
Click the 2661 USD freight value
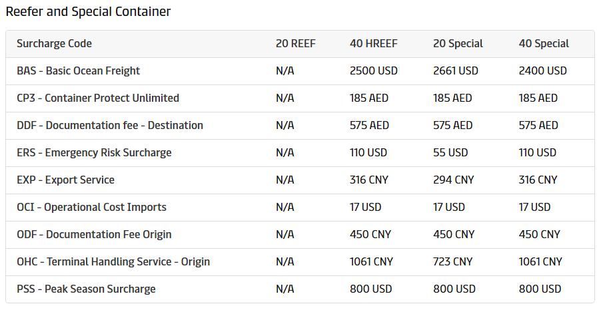456,71
